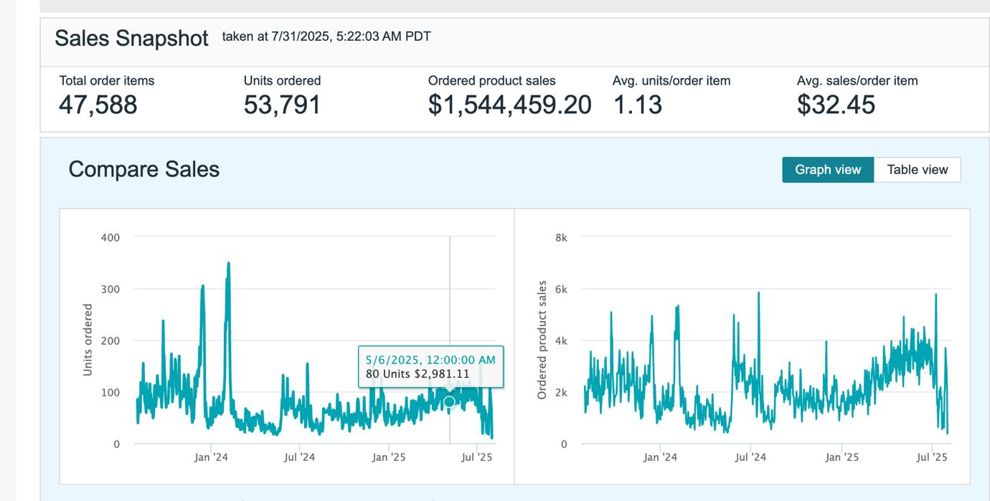Image resolution: width=990 pixels, height=501 pixels.
Task: Click Jul '25 label on Ordered product sales chart
Action: pos(931,457)
